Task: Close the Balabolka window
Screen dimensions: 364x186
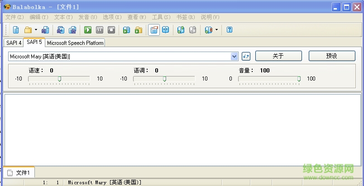Action: coord(357,7)
